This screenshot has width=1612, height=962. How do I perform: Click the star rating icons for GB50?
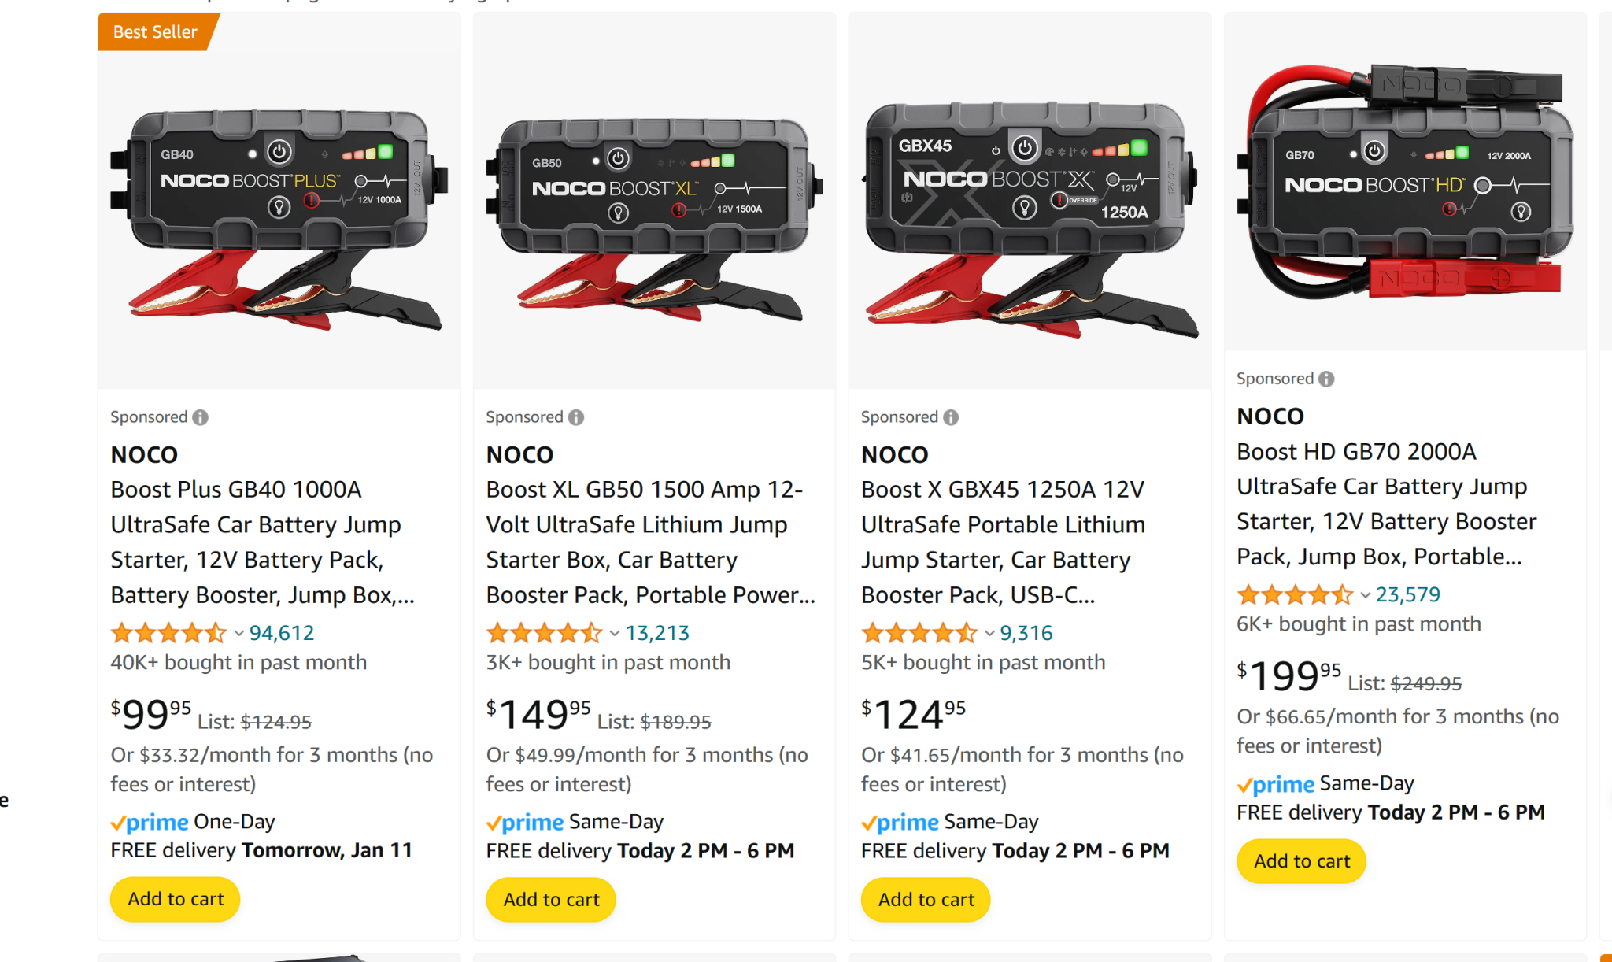[x=544, y=632]
